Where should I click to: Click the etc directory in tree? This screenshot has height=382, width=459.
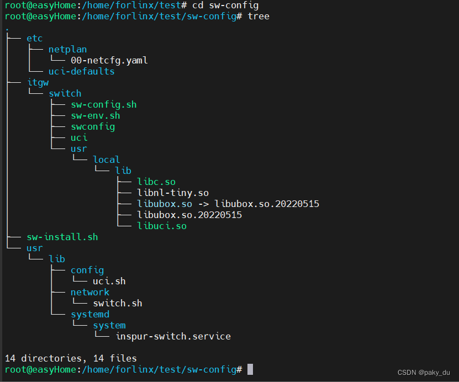click(x=34, y=38)
